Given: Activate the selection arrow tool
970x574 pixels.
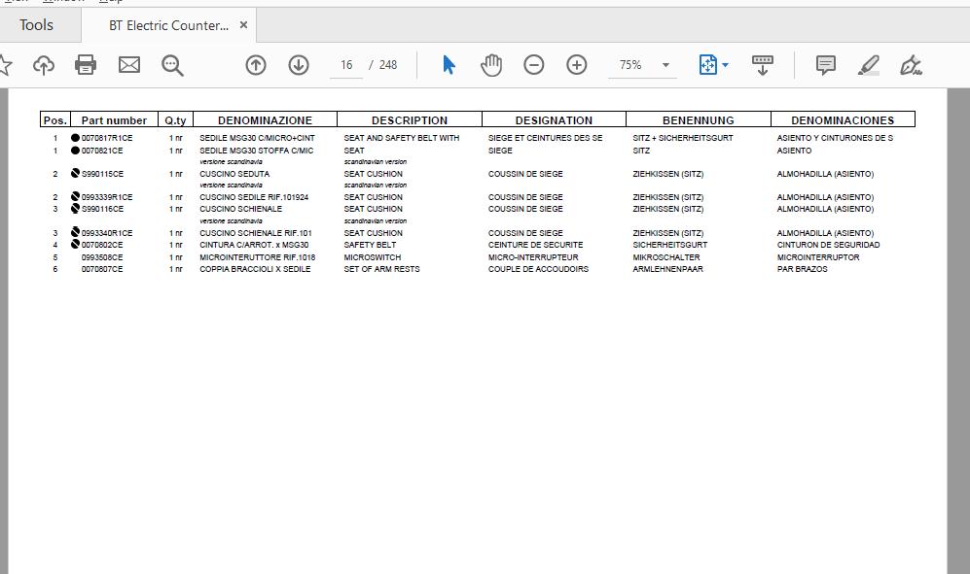Looking at the screenshot, I should [x=449, y=65].
